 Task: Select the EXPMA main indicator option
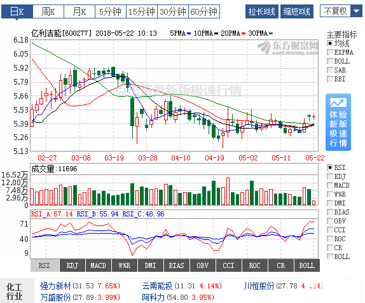340,52
